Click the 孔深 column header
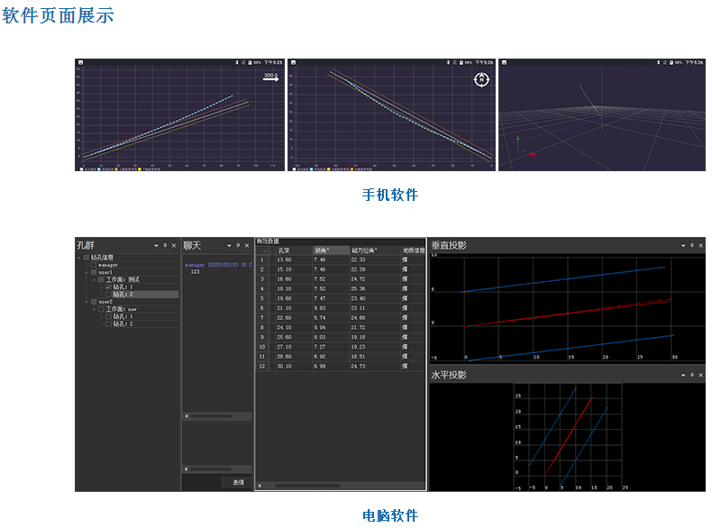This screenshot has width=712, height=528. click(294, 250)
